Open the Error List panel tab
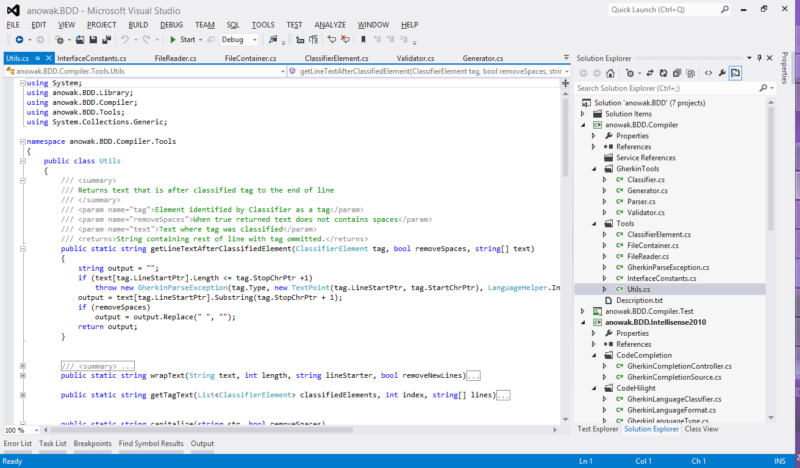The width and height of the screenshot is (800, 468). pyautogui.click(x=18, y=444)
